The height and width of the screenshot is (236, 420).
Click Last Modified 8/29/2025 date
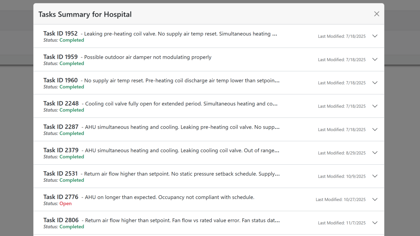(x=342, y=153)
